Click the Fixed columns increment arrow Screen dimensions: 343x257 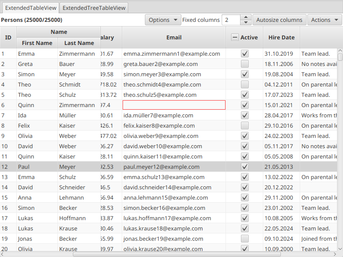[246, 17]
